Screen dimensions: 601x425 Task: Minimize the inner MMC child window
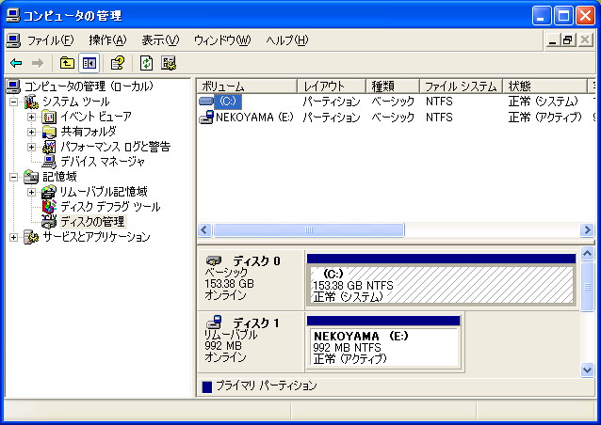point(552,40)
